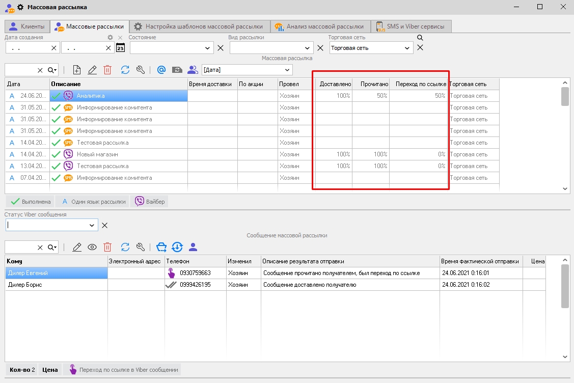
Task: Expand the 'Статус Viber сообщения' dropdown
Action: pos(92,225)
